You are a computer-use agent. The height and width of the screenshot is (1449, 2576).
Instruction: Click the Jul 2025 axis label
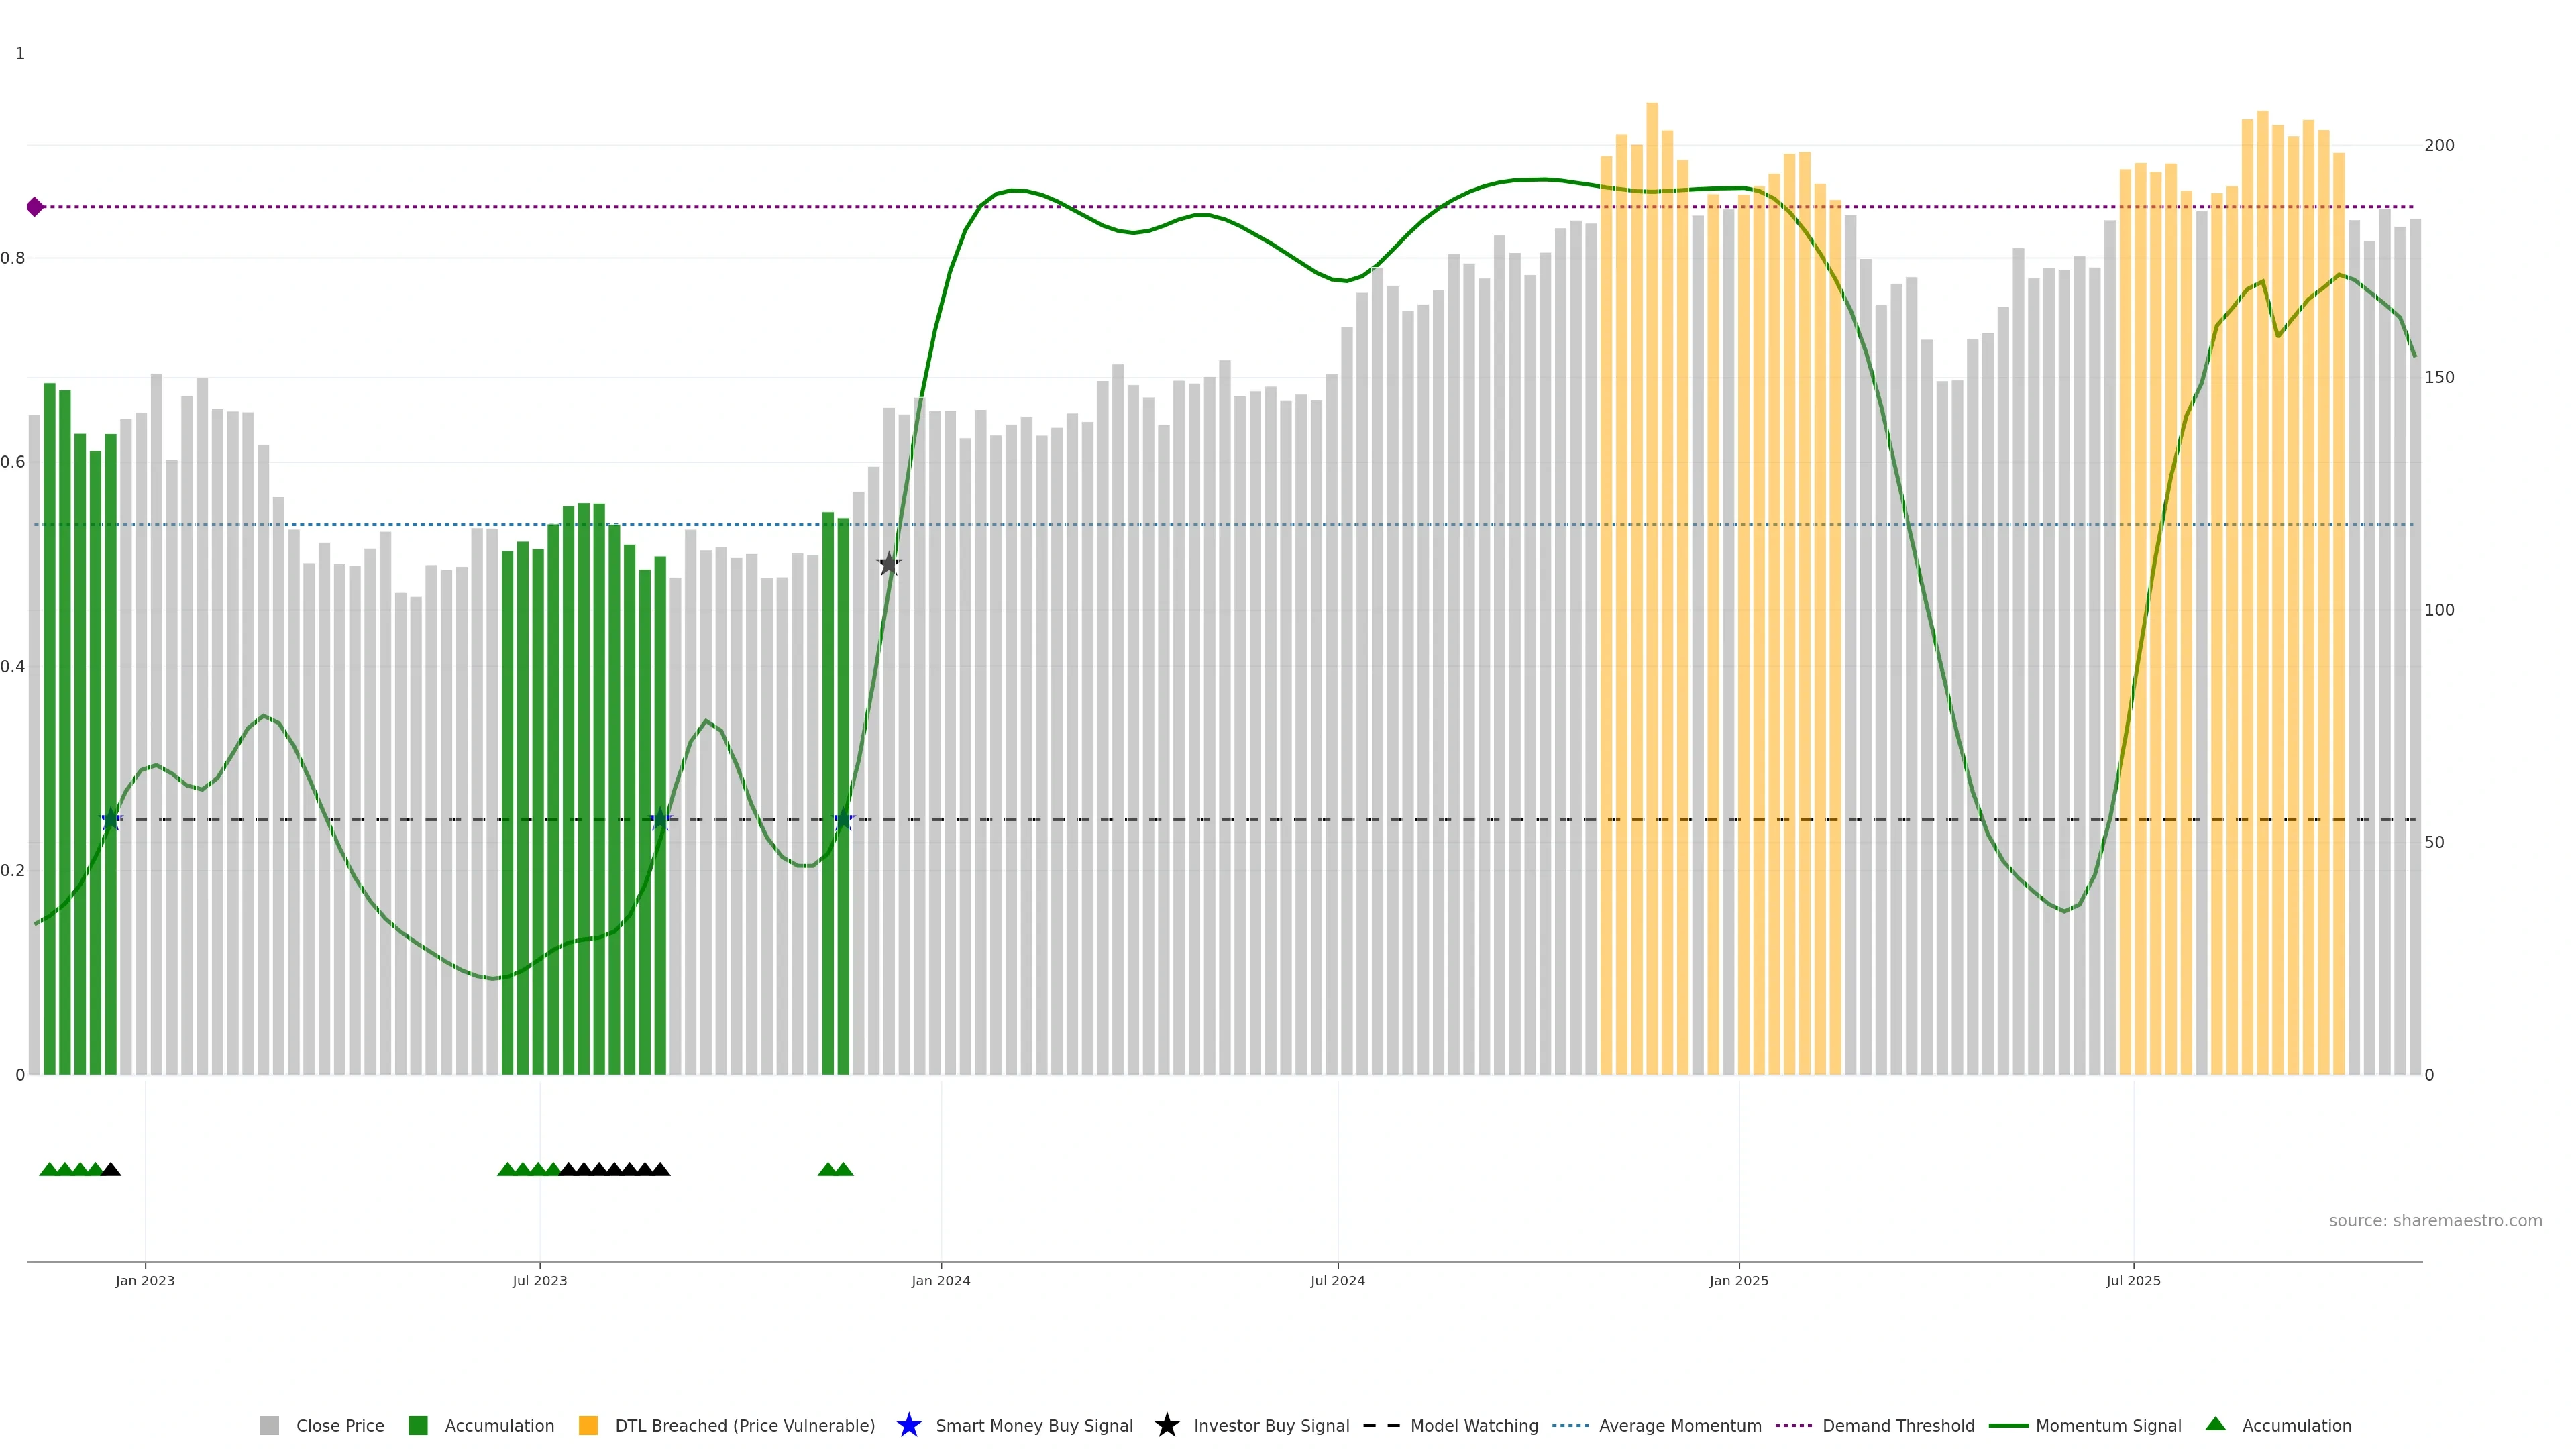tap(2133, 1280)
